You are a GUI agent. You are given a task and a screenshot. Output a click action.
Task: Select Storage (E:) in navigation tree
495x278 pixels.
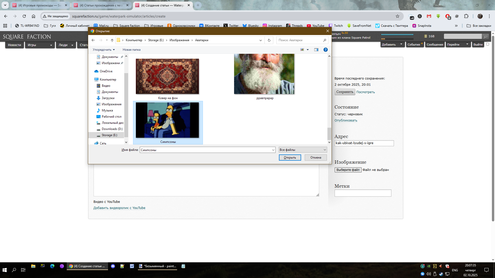tap(109, 135)
